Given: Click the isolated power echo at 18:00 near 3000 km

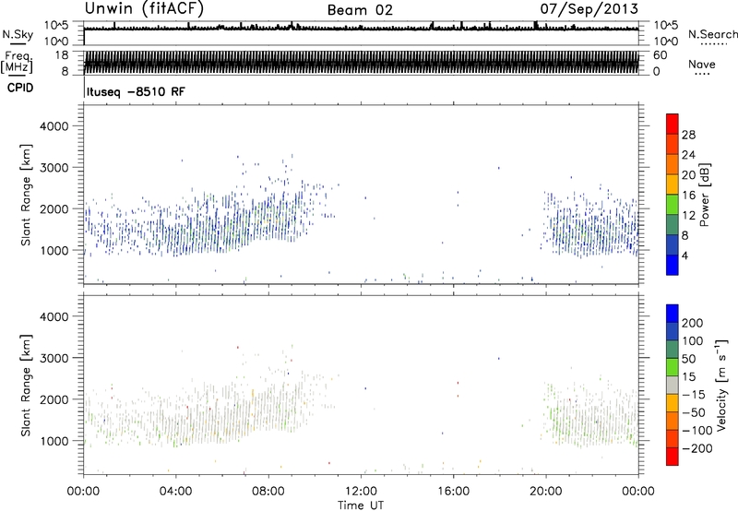Looking at the screenshot, I should [499, 168].
